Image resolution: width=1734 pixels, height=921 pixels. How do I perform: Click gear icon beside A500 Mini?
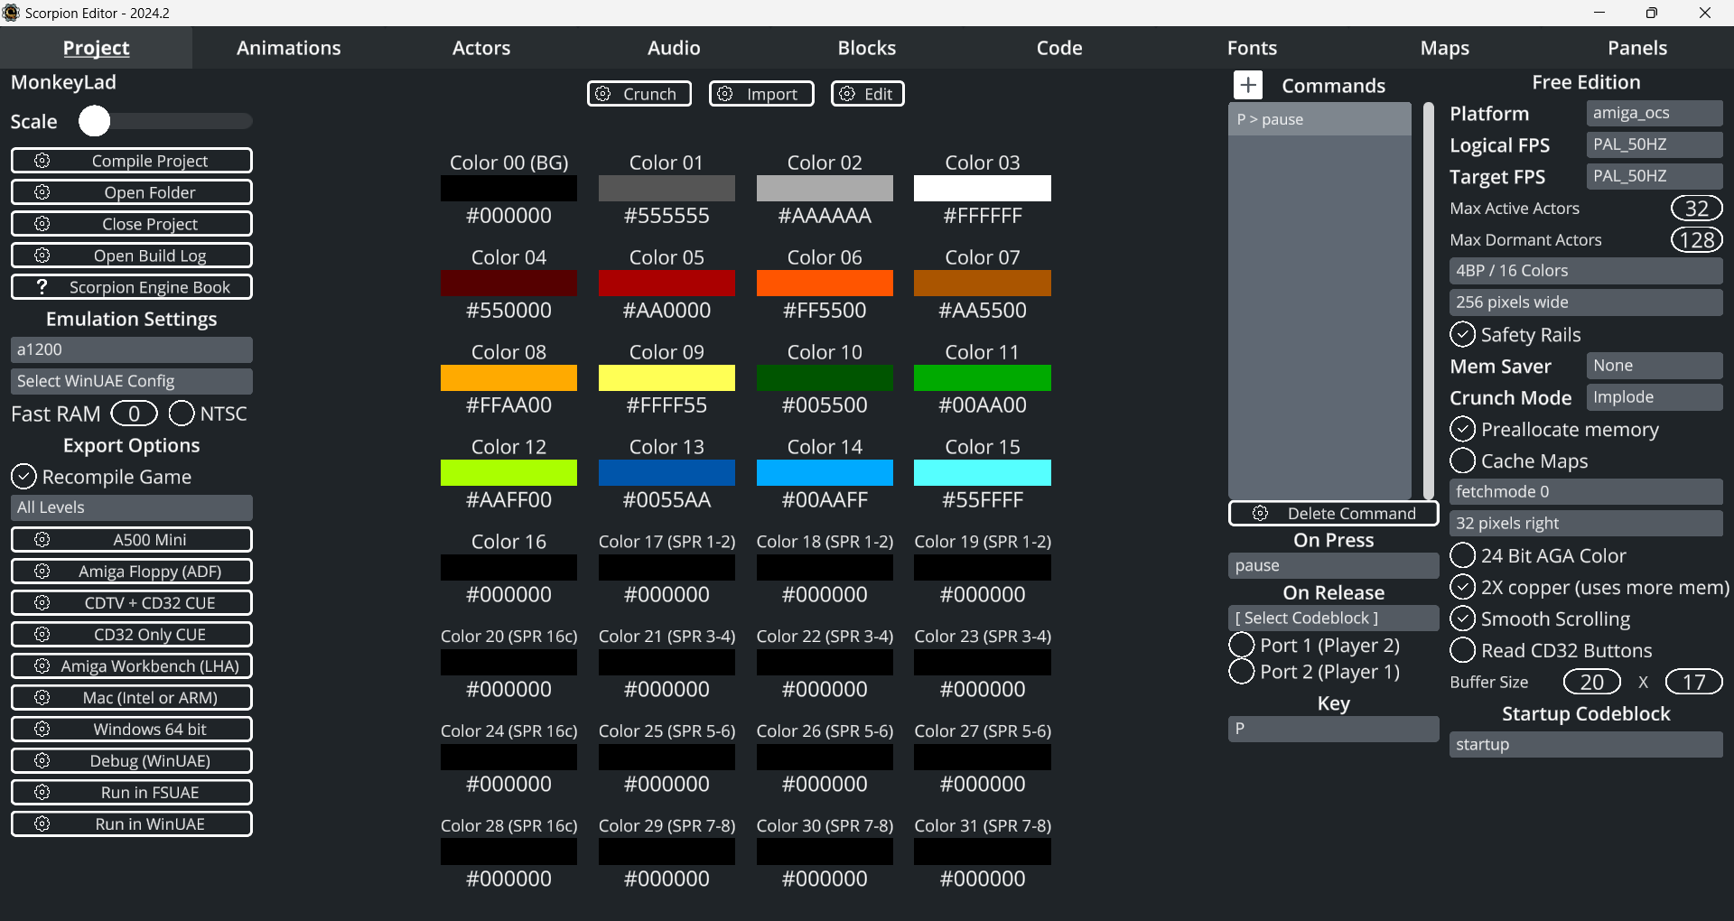click(x=42, y=540)
